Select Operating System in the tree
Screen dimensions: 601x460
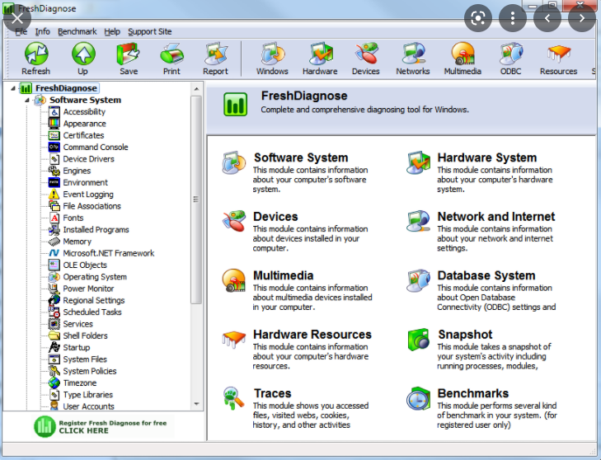tap(95, 277)
